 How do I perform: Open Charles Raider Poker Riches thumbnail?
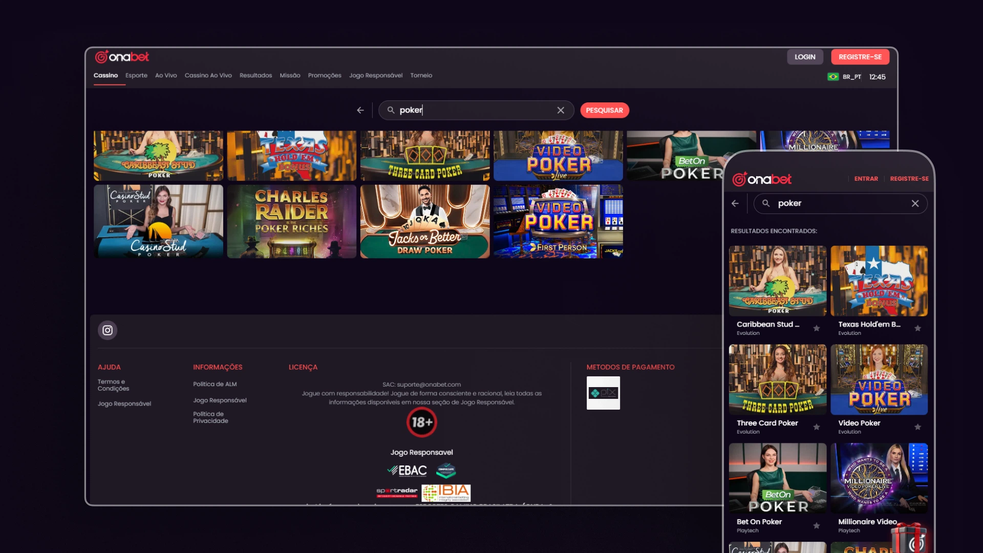click(x=292, y=221)
